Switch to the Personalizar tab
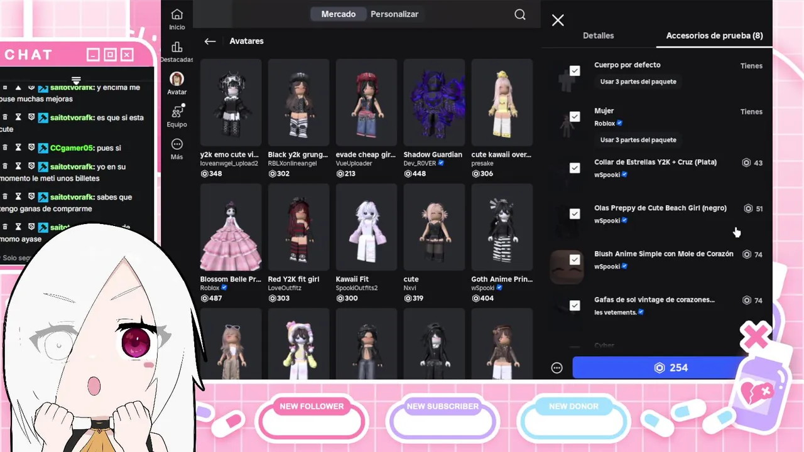Screen dimensions: 804x452 (394, 14)
